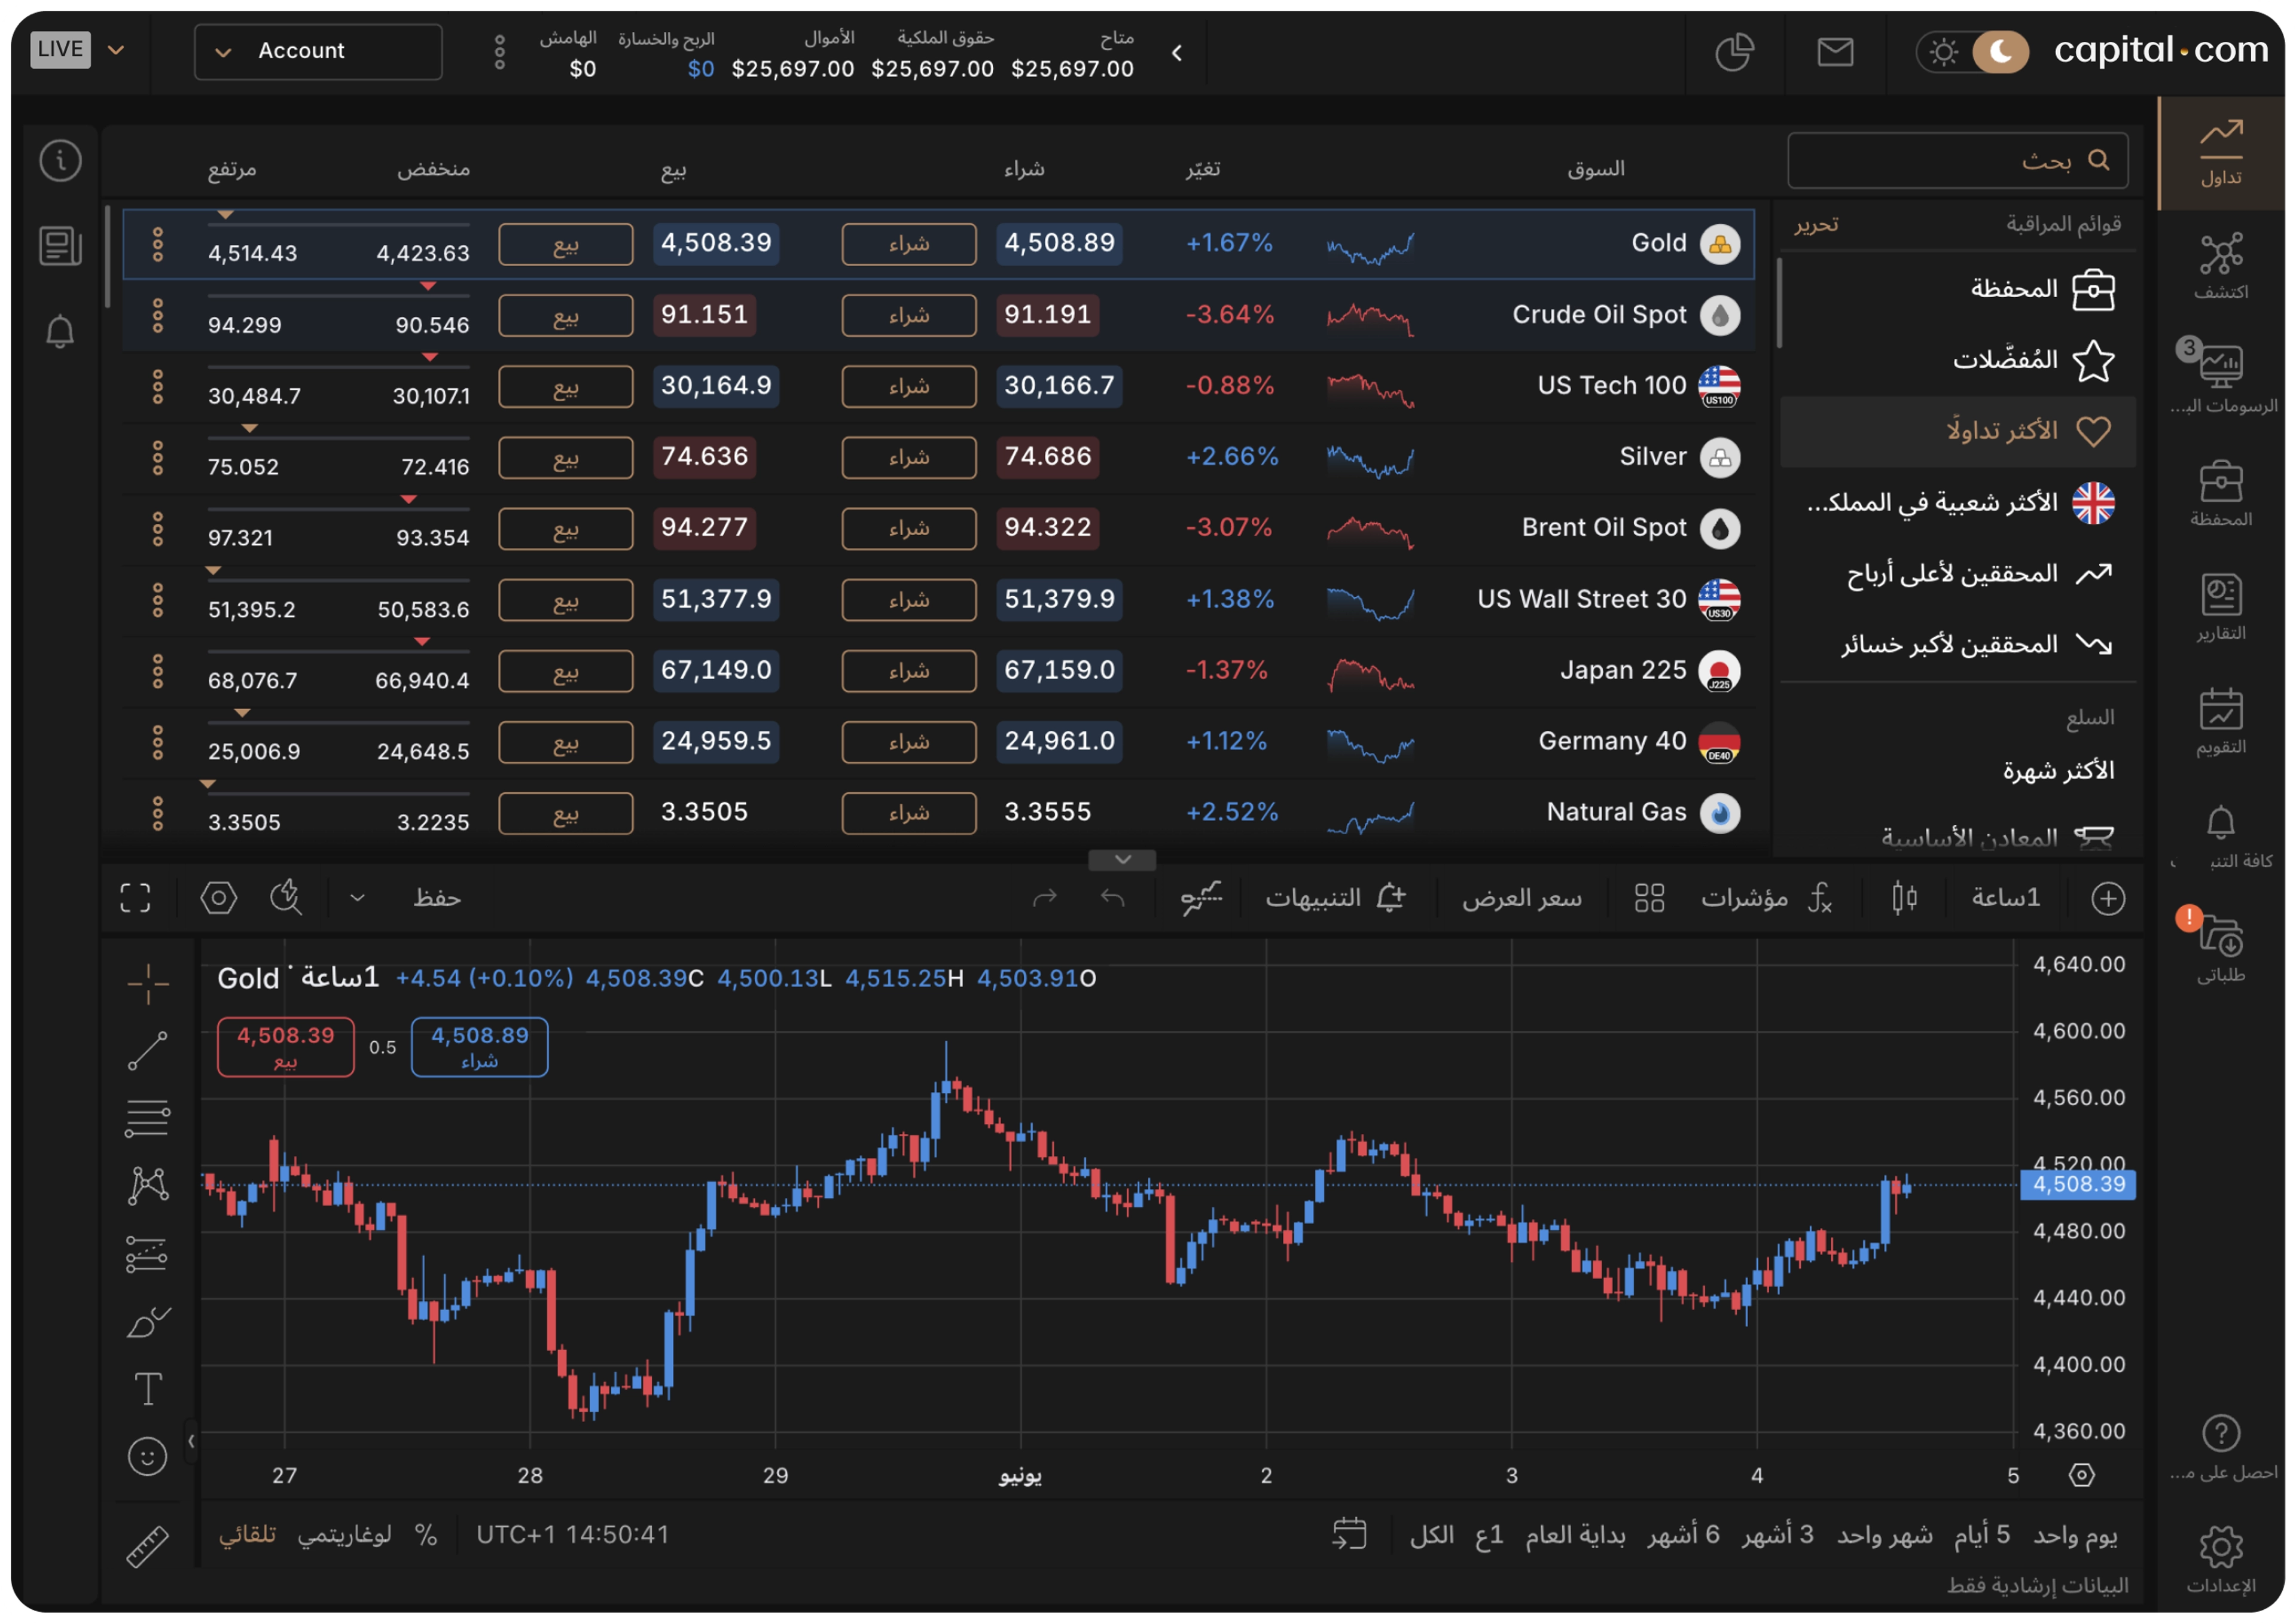Toggle logarithmic scale (لوغاريتمي)
Screen dimensions: 2296x1623
coord(344,1534)
